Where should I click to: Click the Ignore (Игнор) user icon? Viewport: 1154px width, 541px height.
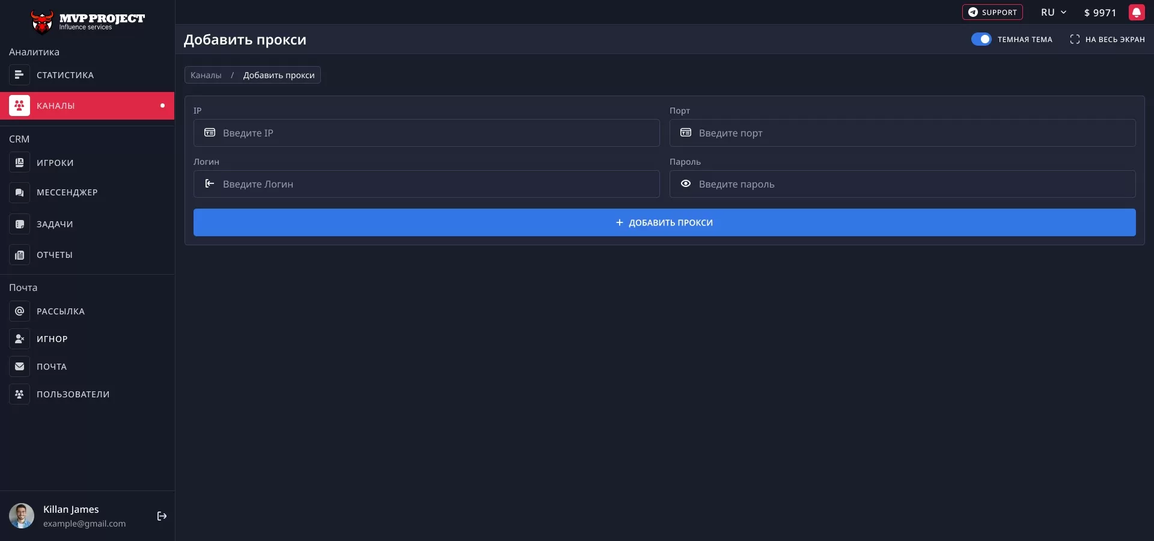[19, 339]
